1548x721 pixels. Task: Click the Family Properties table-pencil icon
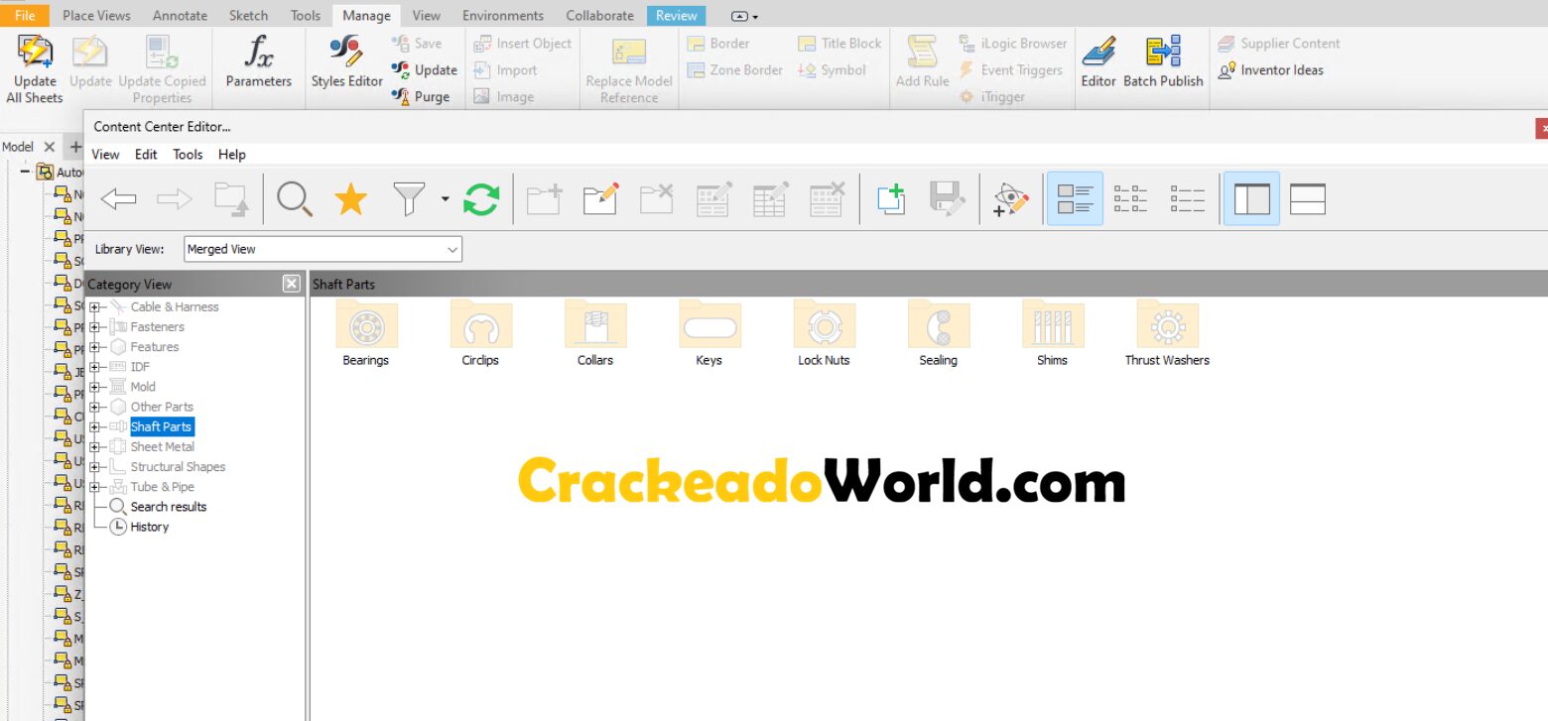click(714, 199)
